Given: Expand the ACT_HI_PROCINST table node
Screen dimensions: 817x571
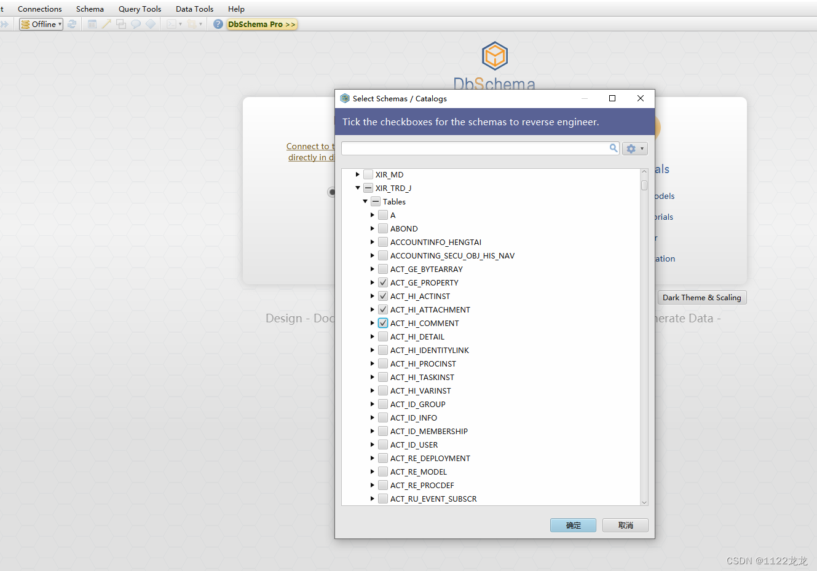Looking at the screenshot, I should point(372,363).
